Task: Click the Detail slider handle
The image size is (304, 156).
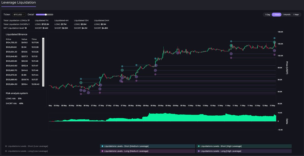Action: (x=46, y=15)
